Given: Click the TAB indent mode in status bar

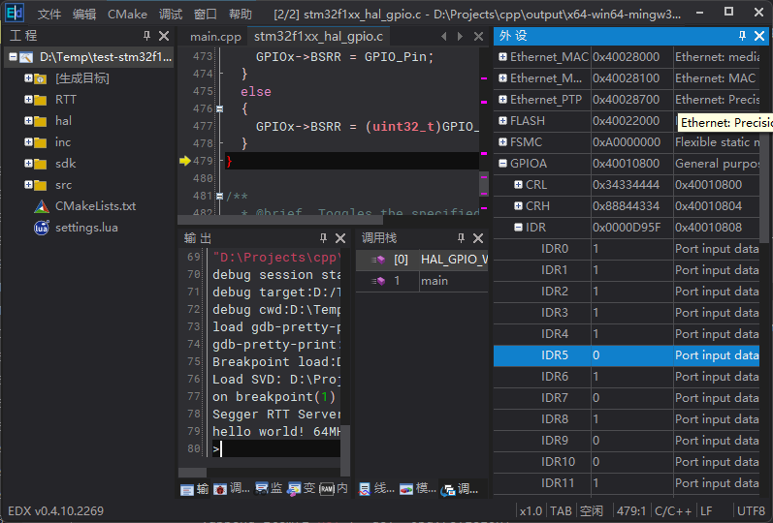Looking at the screenshot, I should click(561, 510).
